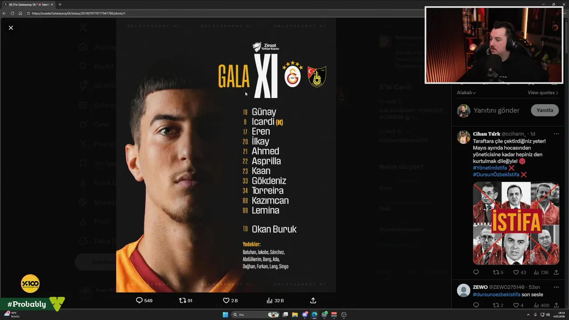The width and height of the screenshot is (569, 320).
Task: Open a new browser tab
Action: (x=60, y=4)
